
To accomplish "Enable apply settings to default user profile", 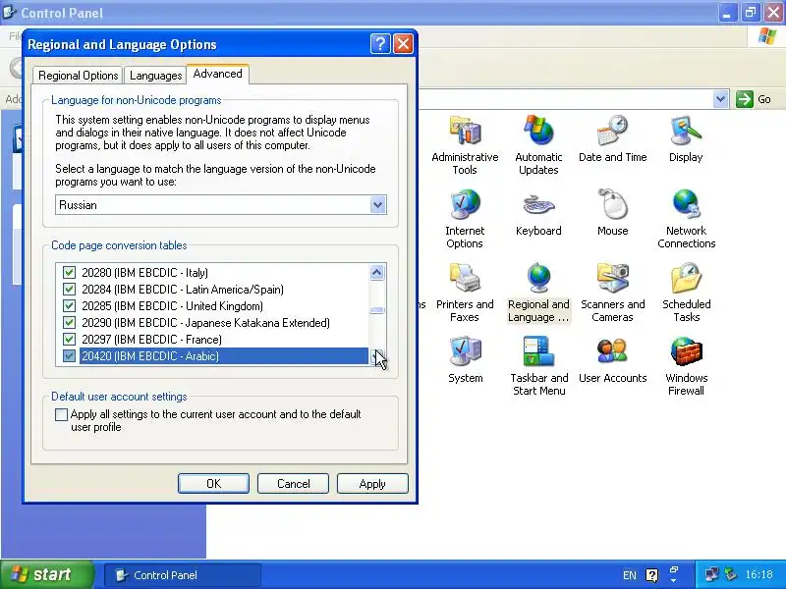I will coord(61,414).
